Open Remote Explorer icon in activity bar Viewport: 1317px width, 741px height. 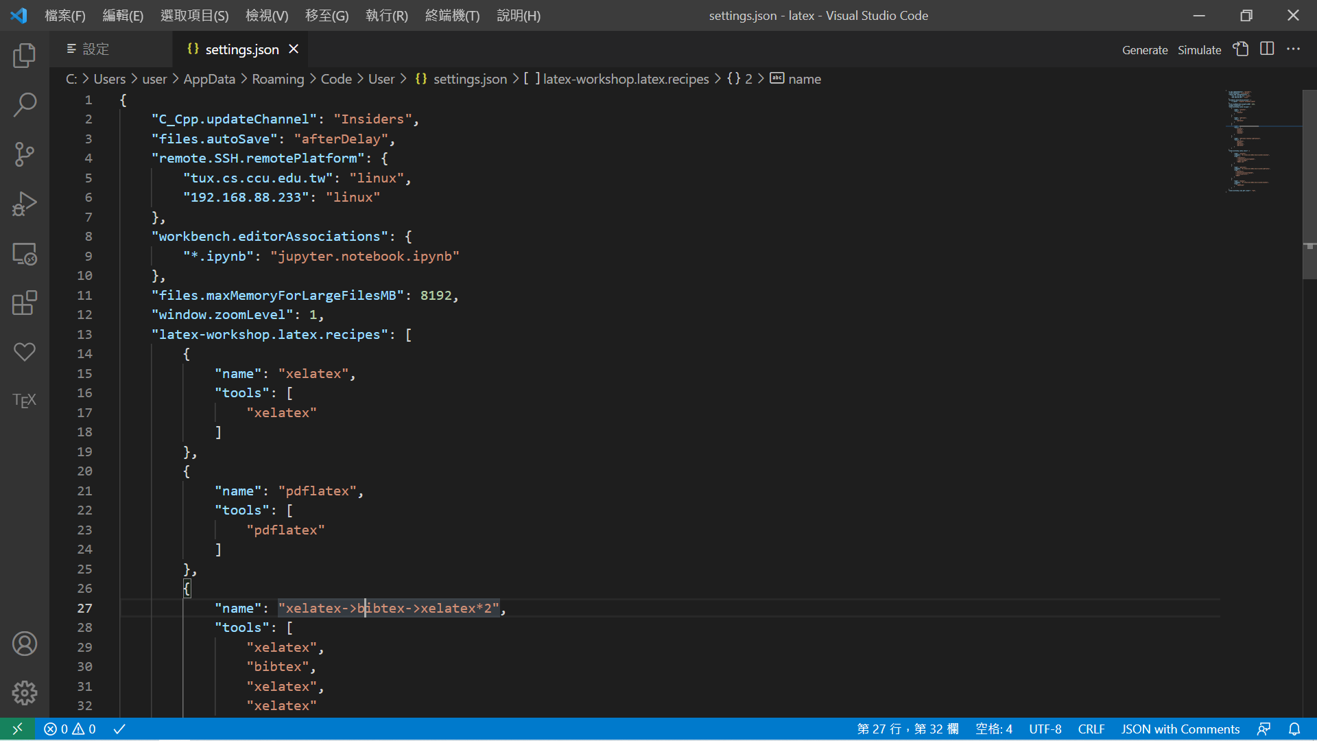(25, 254)
